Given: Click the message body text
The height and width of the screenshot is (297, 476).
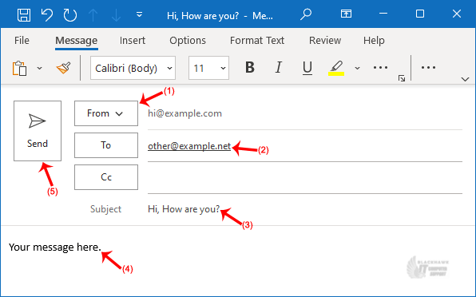Looking at the screenshot, I should (54, 247).
